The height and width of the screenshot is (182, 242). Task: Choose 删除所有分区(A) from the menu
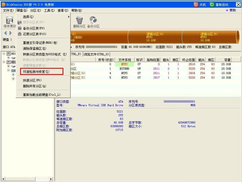43,86
